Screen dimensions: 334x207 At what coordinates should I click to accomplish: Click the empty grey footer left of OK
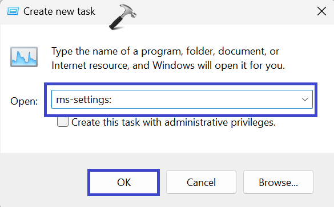click(x=43, y=182)
